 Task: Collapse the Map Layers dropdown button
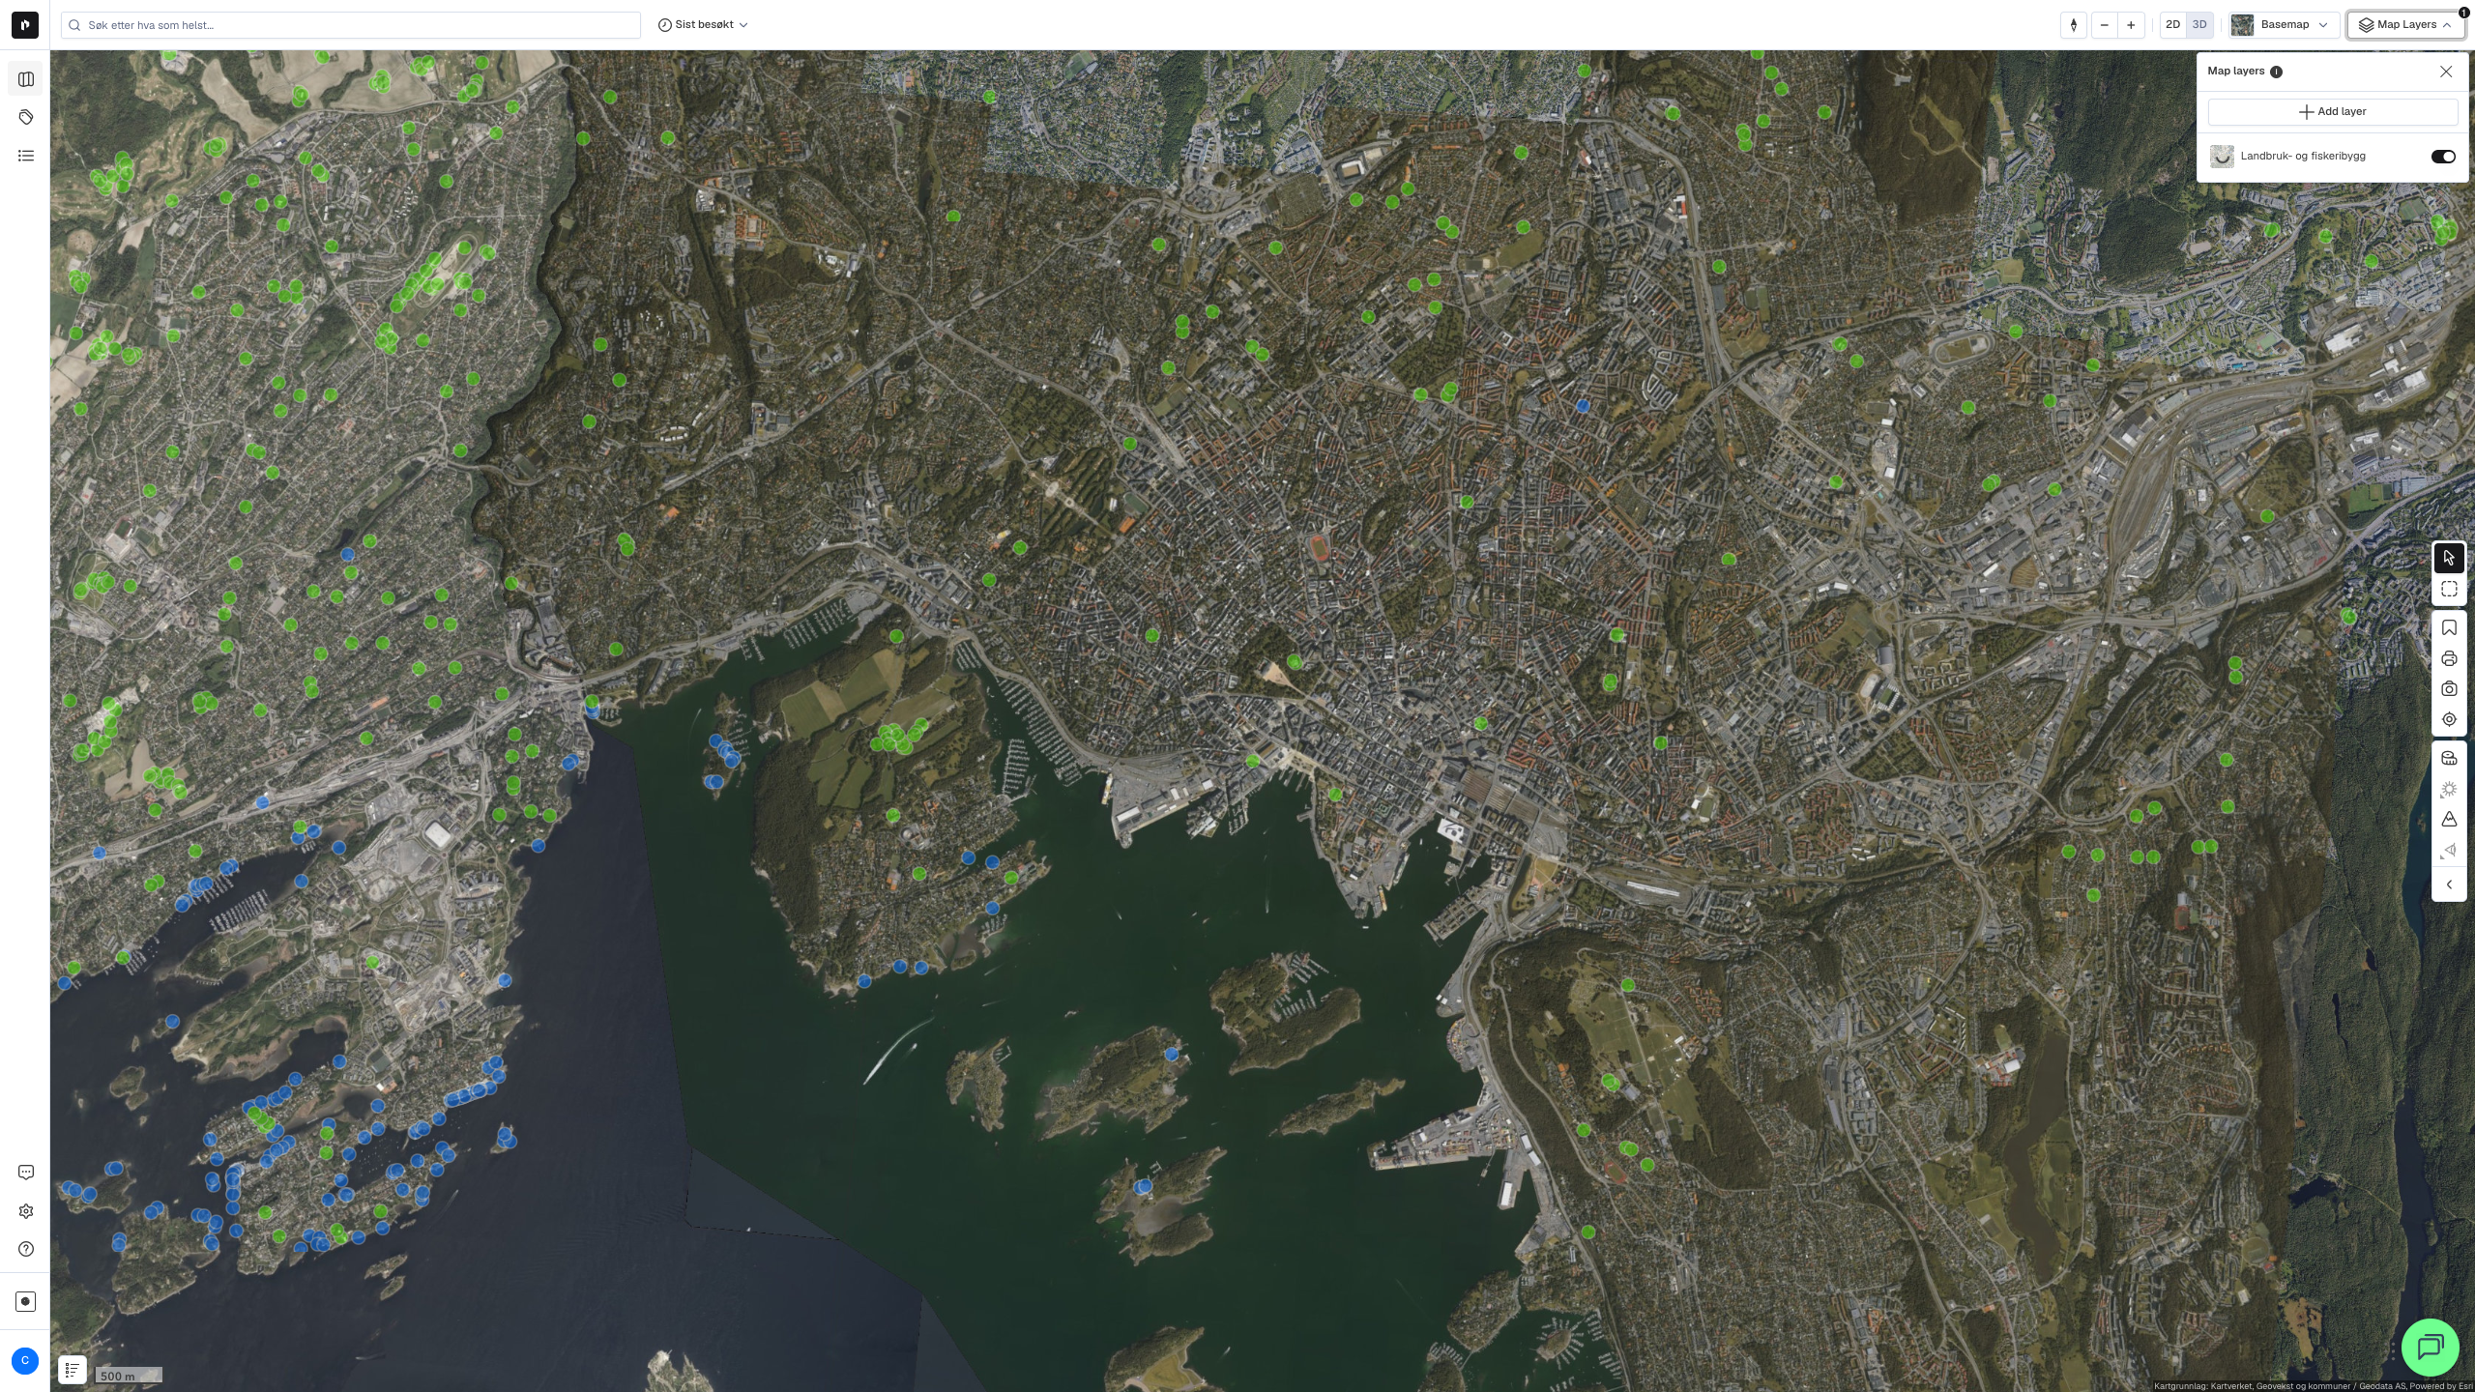click(2405, 25)
